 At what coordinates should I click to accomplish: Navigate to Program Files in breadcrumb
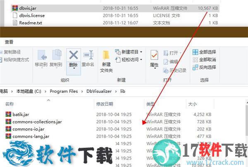pyautogui.click(x=64, y=91)
